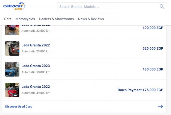This screenshot has height=115, width=171.
Task: Open the Lada Granta 2023 listing title
Action: [x=36, y=66]
